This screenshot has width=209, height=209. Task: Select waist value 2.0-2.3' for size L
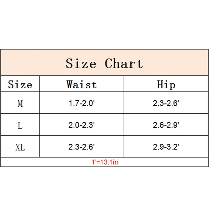(x=81, y=125)
